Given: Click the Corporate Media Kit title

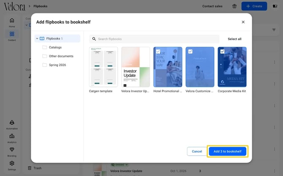Looking at the screenshot, I should 232,91.
